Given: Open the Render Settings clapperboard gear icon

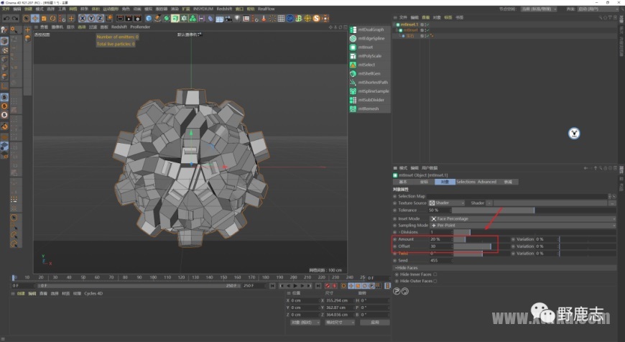Looking at the screenshot, I should pos(137,19).
